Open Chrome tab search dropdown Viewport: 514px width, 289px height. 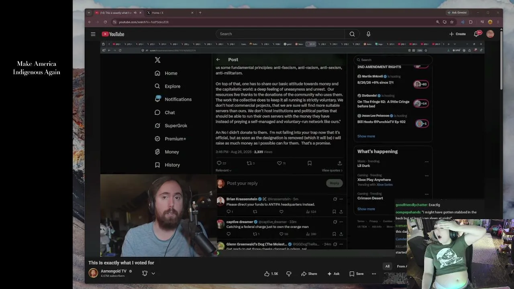pos(89,12)
